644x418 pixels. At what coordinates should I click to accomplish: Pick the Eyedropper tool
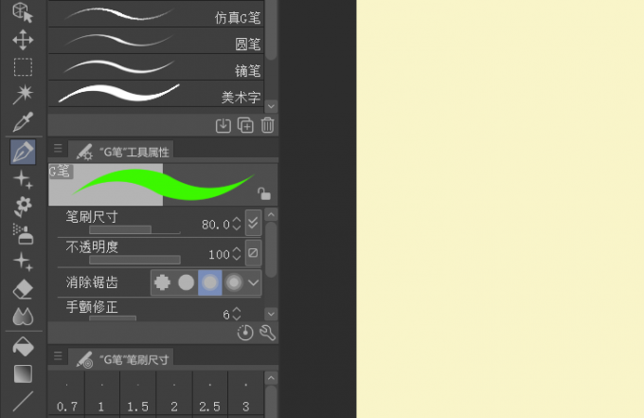(23, 122)
